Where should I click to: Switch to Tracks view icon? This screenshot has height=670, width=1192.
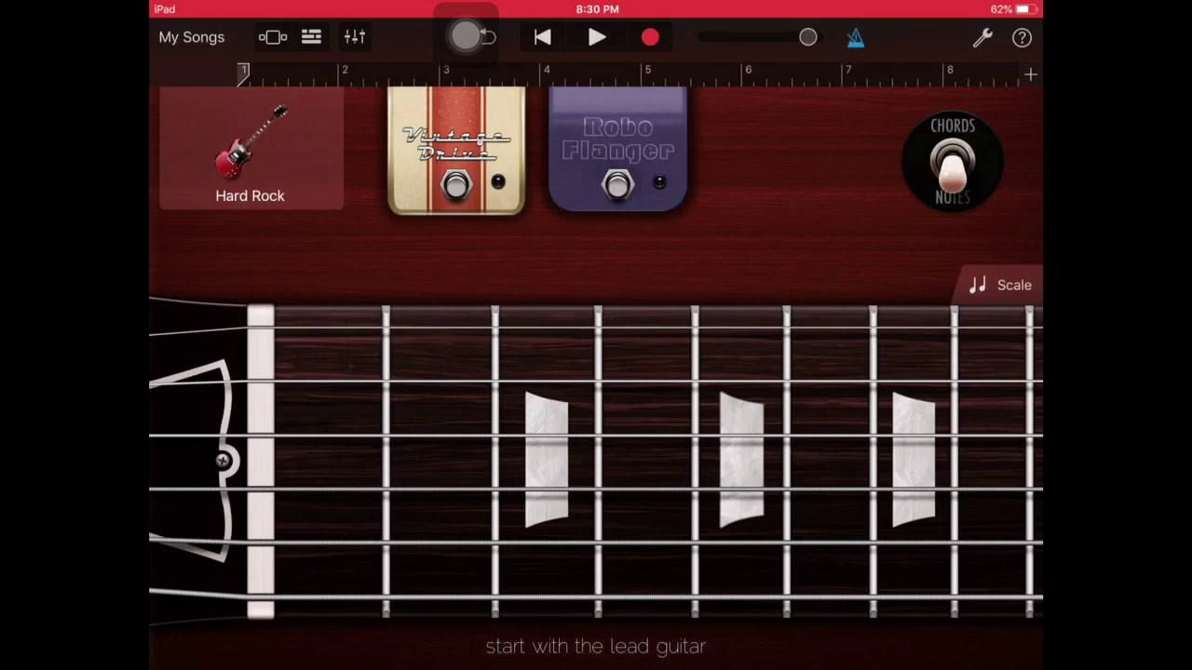coord(311,37)
